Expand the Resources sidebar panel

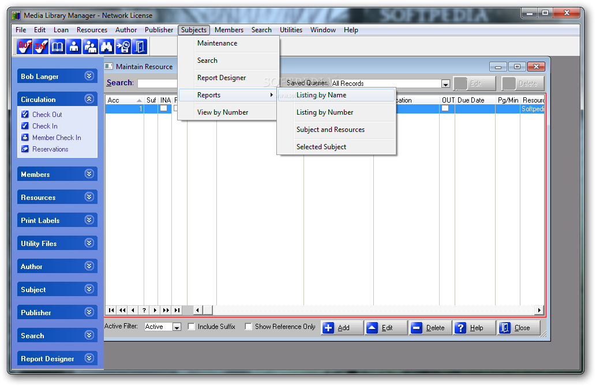89,197
